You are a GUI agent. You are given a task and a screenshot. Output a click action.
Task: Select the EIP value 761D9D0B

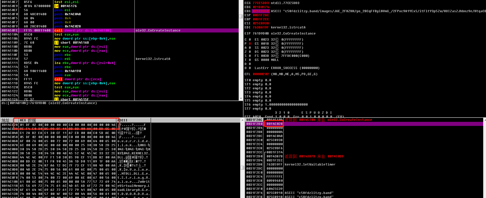tap(261, 34)
